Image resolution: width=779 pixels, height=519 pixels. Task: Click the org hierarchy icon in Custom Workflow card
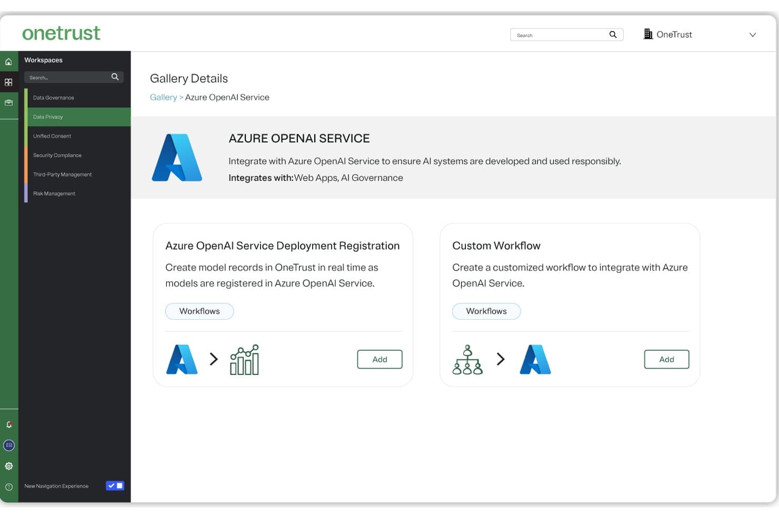[x=467, y=360]
